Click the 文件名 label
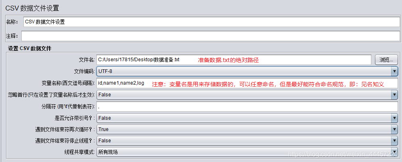402x162 pixels. (87, 60)
